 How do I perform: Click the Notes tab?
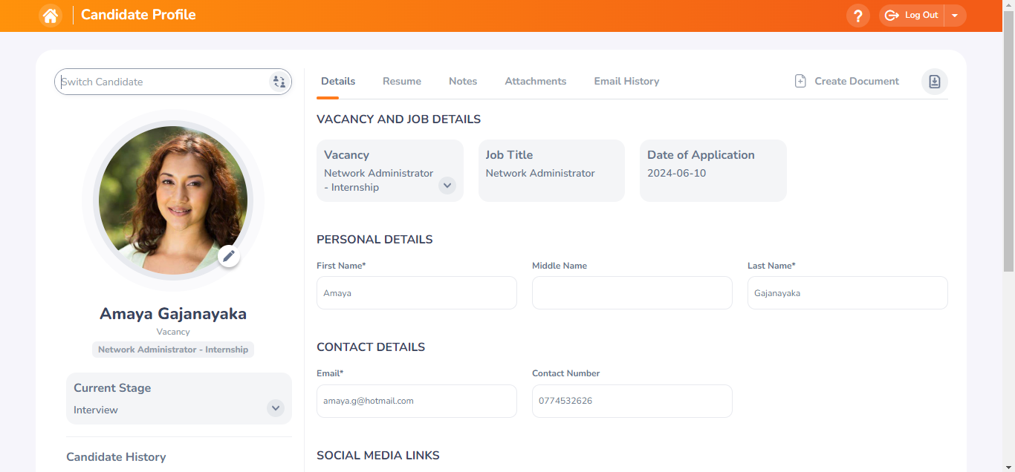[463, 81]
